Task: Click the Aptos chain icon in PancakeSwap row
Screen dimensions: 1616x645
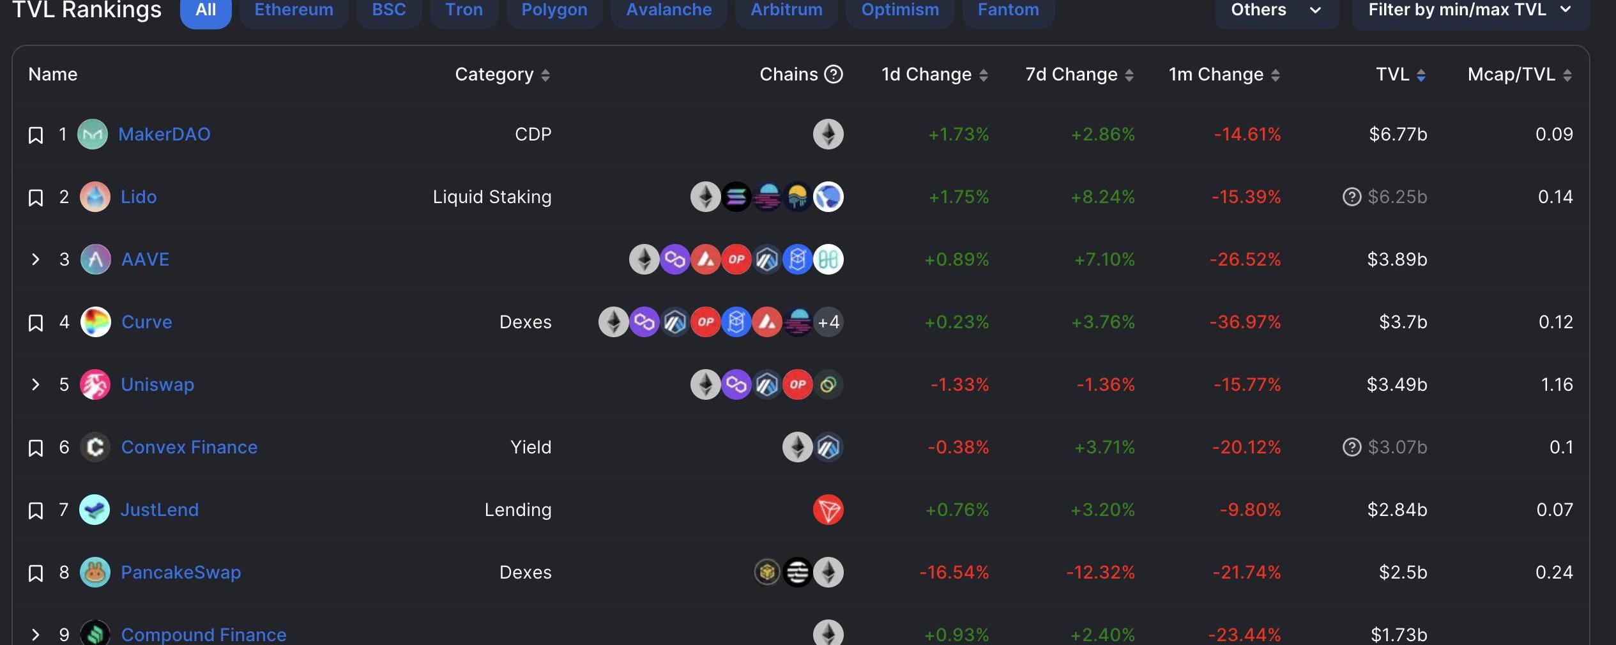Action: (x=798, y=572)
